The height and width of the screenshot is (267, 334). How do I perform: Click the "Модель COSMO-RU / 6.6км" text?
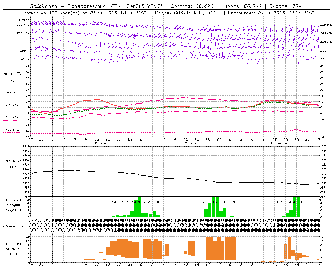pyautogui.click(x=188, y=13)
